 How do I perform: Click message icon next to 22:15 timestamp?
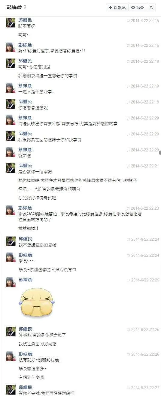128,21
